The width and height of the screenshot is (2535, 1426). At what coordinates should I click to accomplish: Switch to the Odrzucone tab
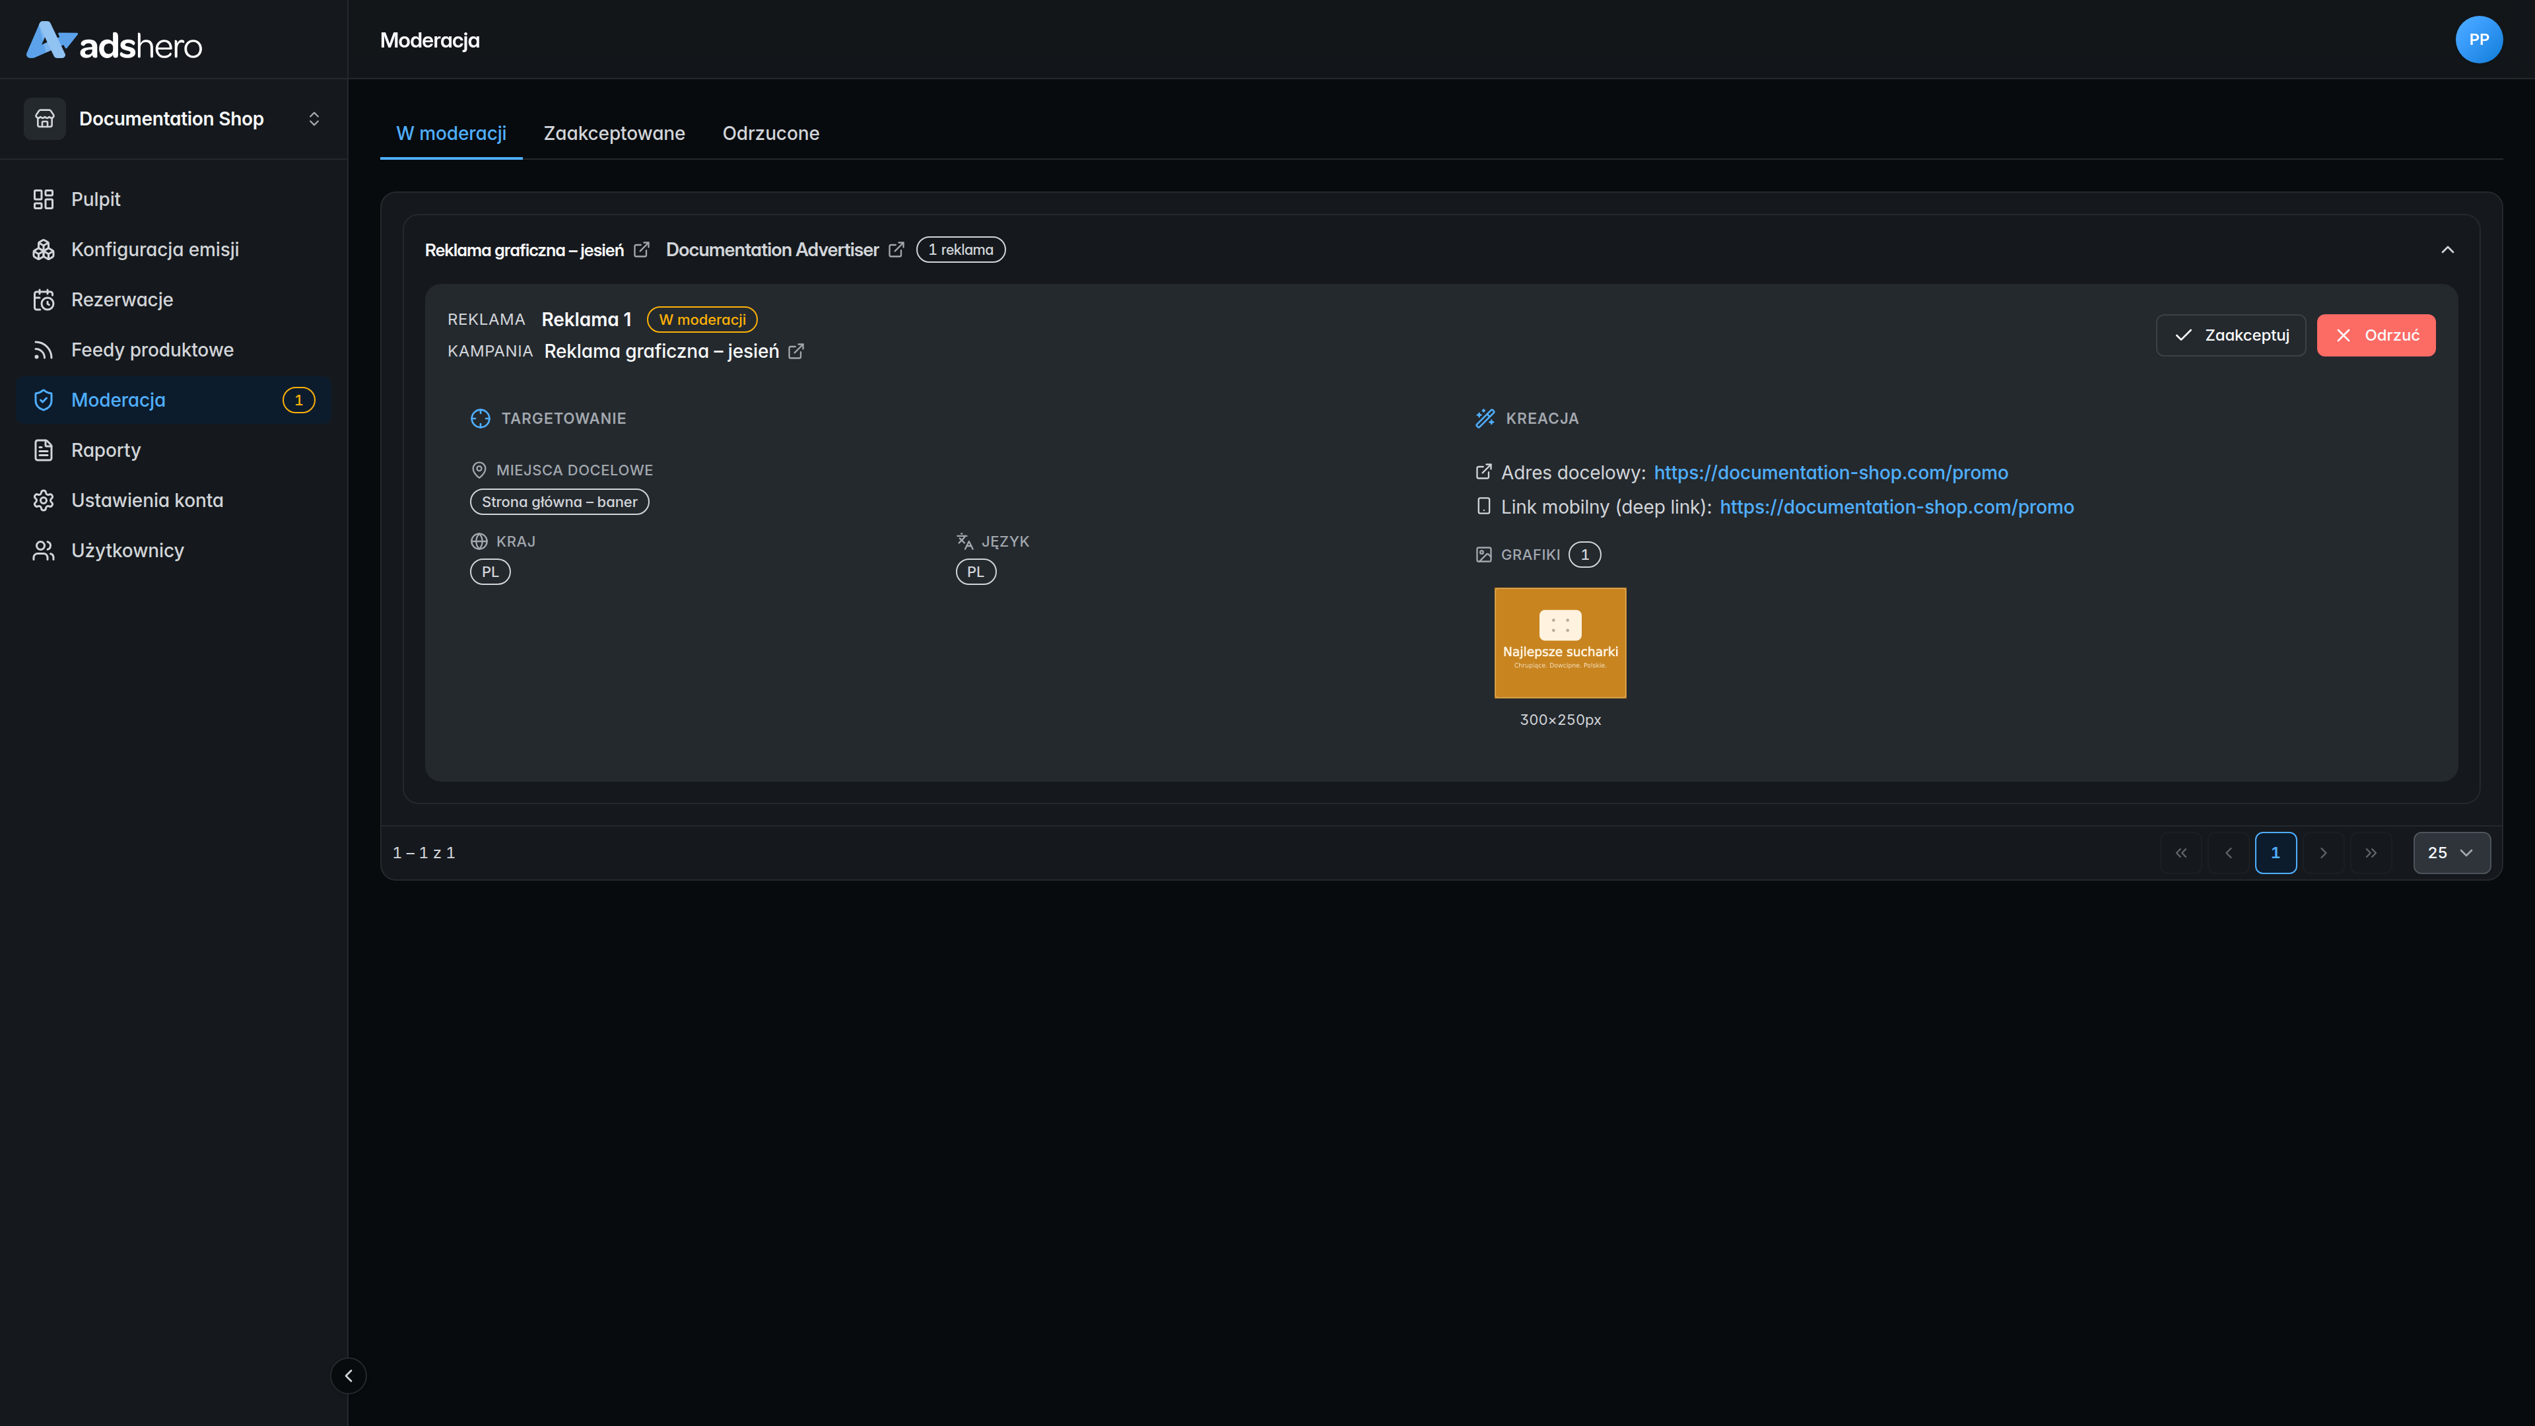point(770,133)
